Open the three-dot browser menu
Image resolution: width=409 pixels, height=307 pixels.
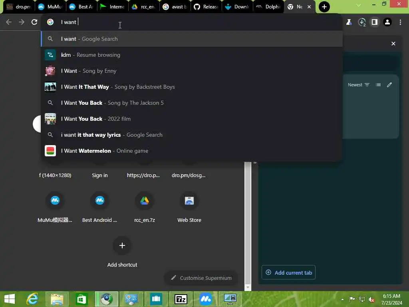[400, 22]
